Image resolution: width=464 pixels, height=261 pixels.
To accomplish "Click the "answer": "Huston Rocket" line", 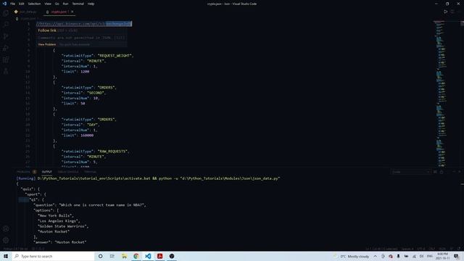I will click(x=60, y=242).
